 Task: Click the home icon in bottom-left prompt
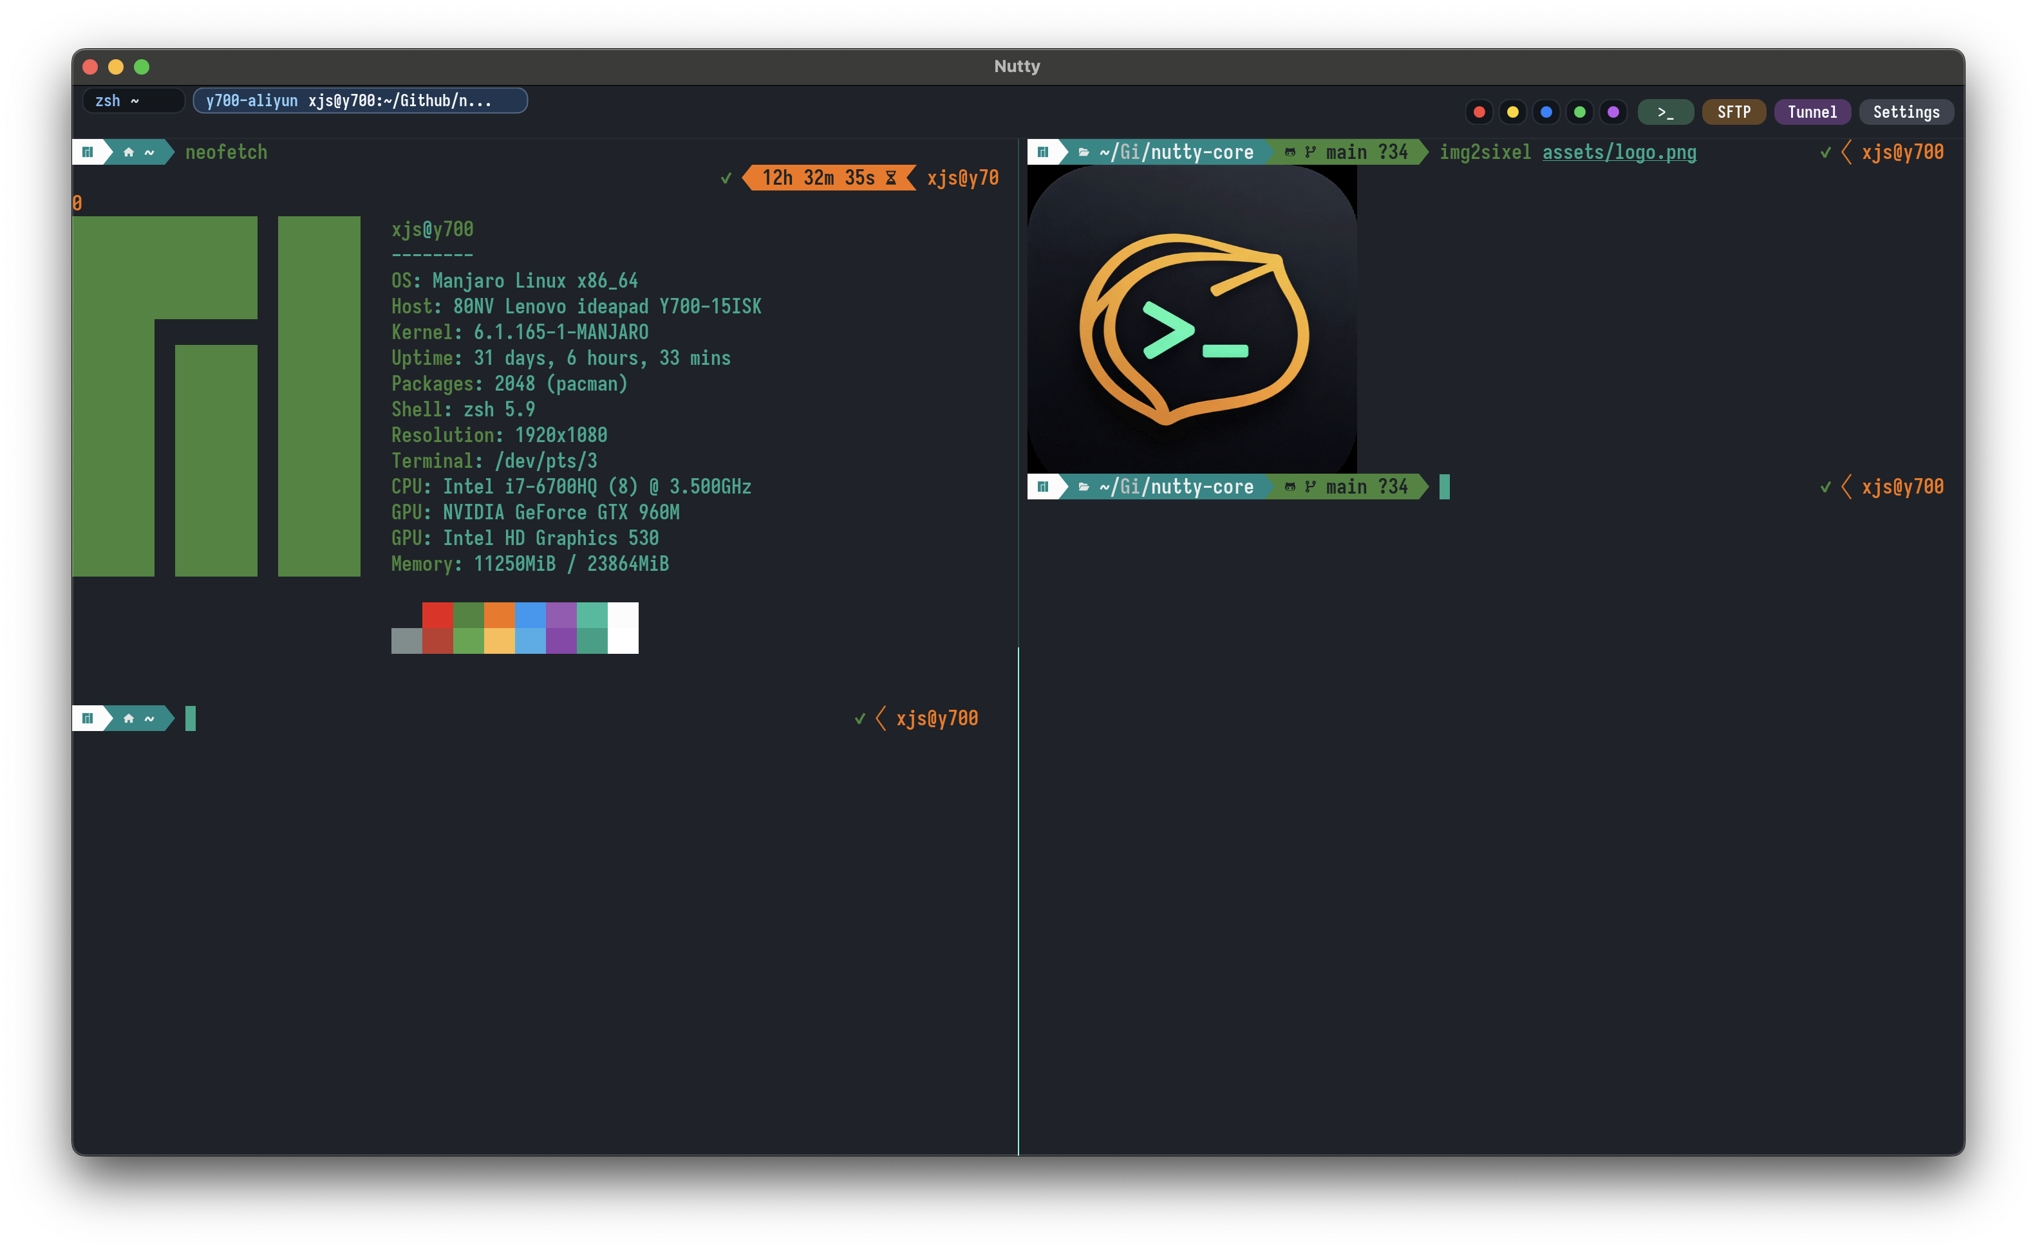(128, 718)
